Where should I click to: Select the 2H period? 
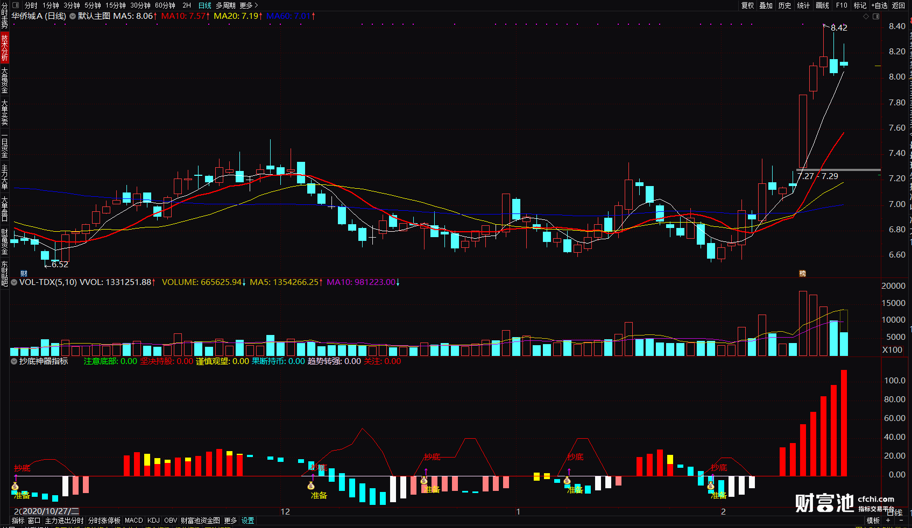pos(187,5)
